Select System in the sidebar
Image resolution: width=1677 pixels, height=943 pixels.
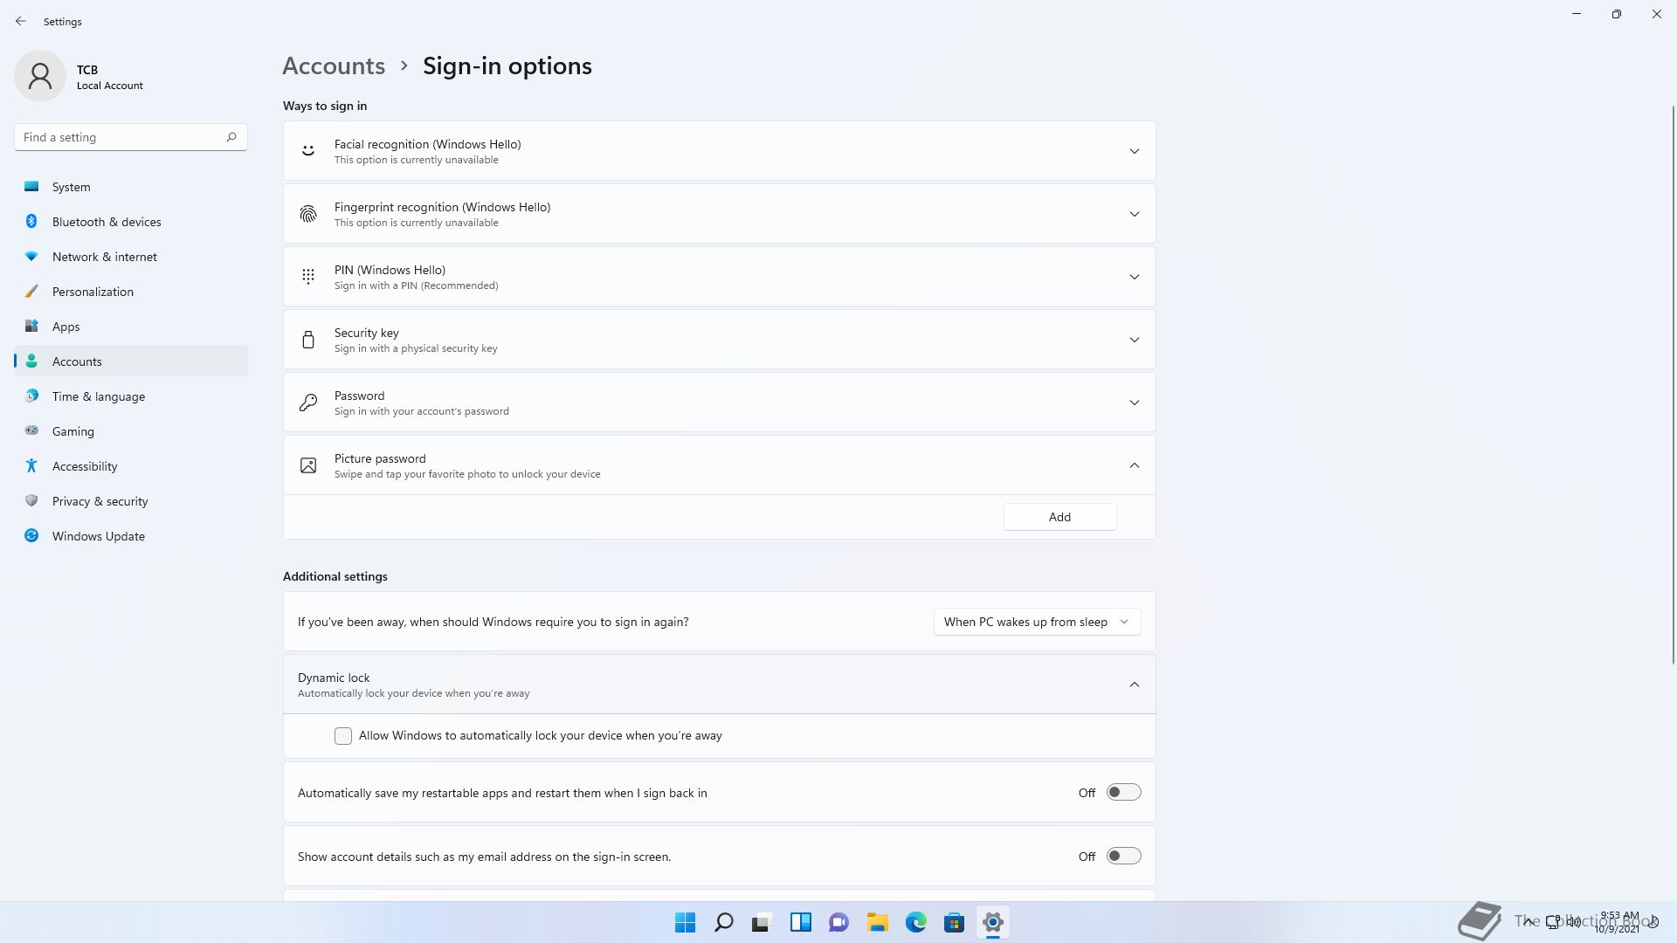131,187
